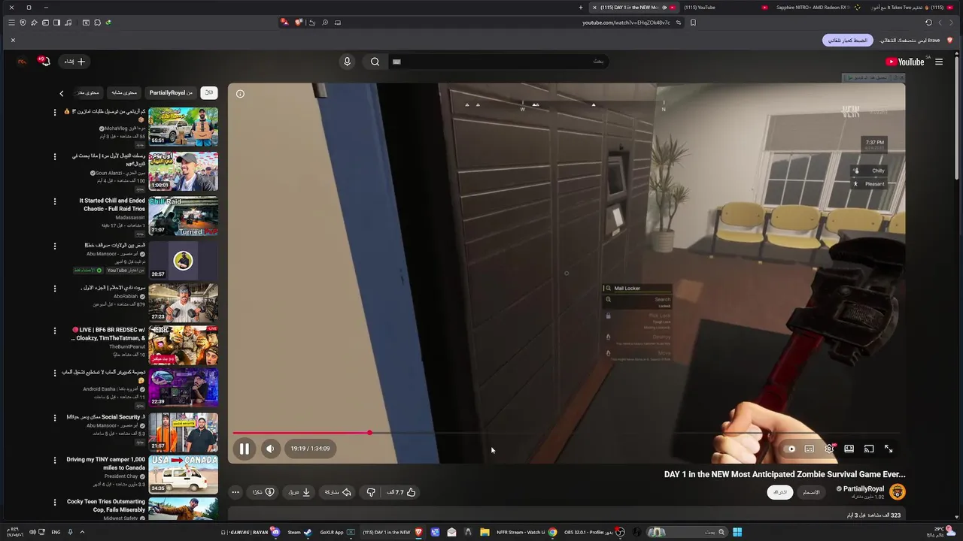The image size is (963, 541).
Task: Open options for 'Social Security' video
Action: pos(54,417)
